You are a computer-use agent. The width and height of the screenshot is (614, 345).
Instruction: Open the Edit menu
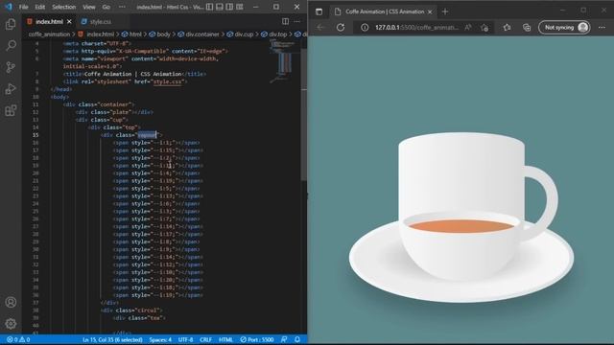(x=40, y=7)
